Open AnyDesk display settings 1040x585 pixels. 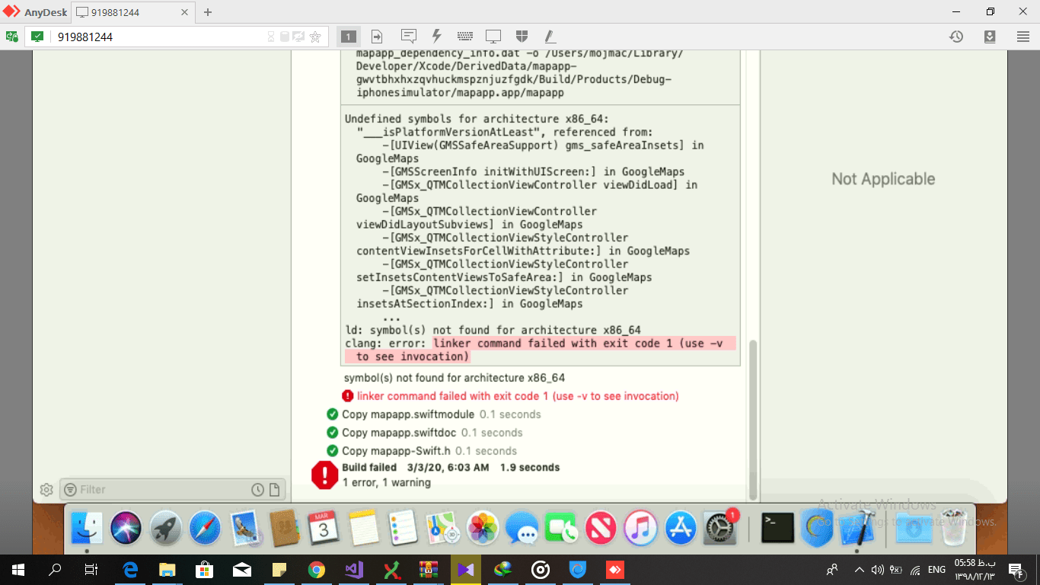[493, 36]
